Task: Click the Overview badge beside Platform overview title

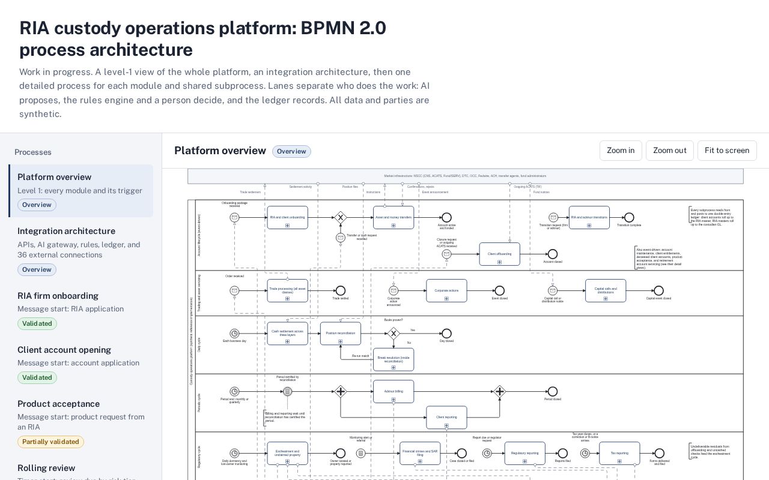Action: click(x=291, y=151)
